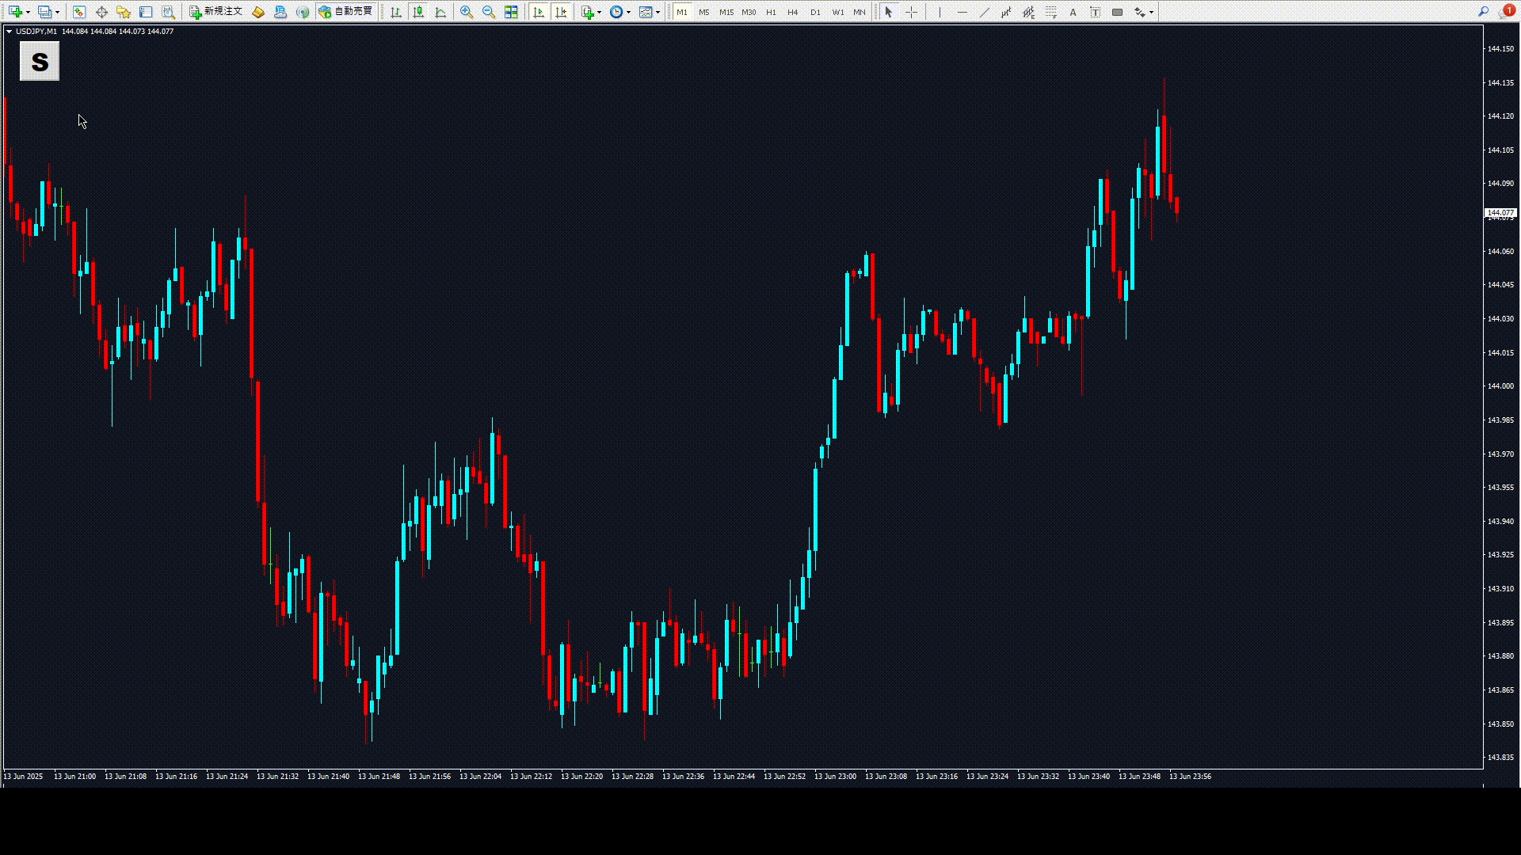
Task: Switch to the H1 timeframe
Action: [x=771, y=12]
